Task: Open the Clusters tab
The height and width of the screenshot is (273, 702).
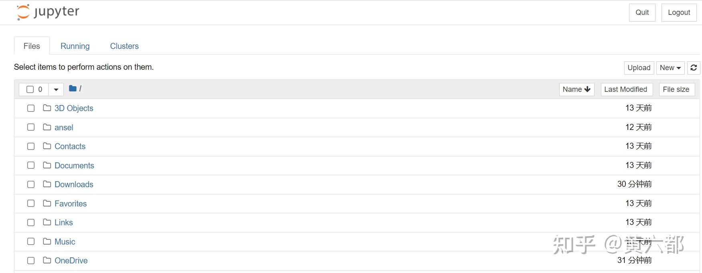Action: tap(124, 46)
